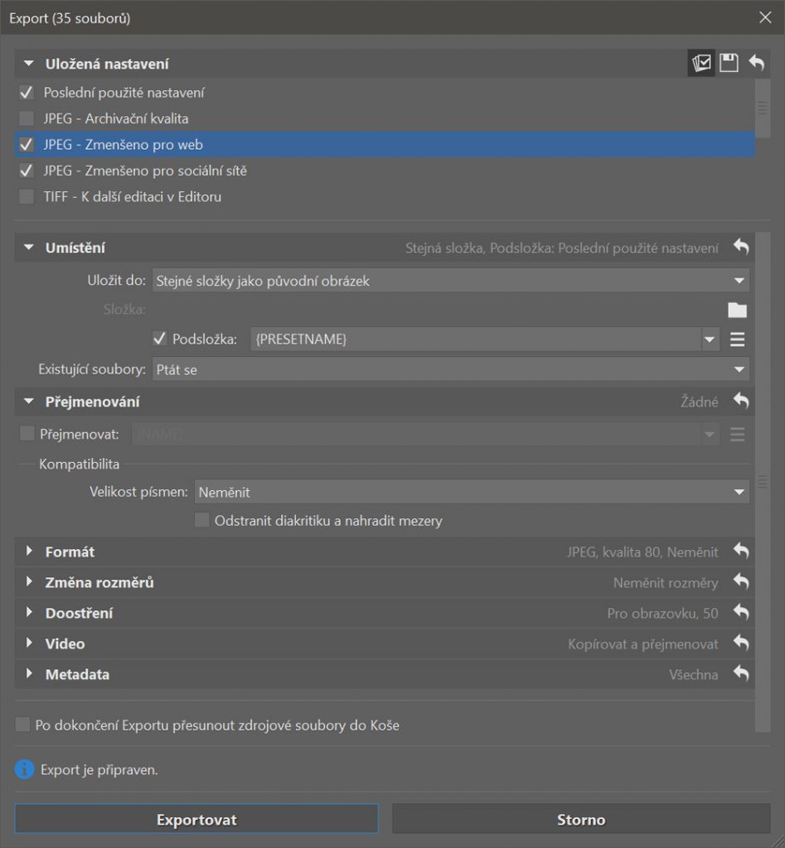
Task: Reset the Formát section with undo arrow
Action: [741, 552]
